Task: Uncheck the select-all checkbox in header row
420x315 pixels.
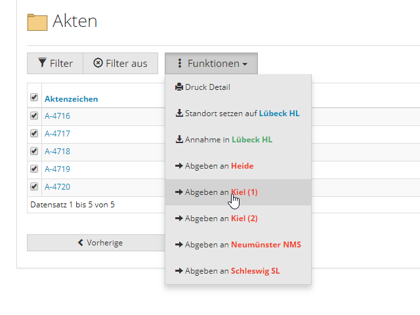Action: [34, 97]
